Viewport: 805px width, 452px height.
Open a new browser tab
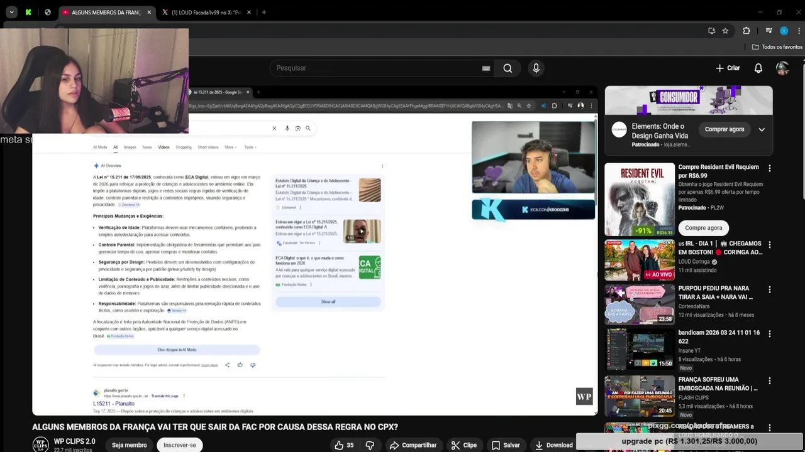pos(264,12)
